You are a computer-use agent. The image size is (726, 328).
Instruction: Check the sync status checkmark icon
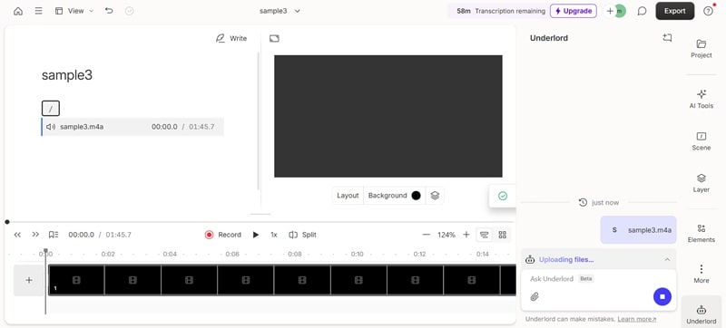click(130, 11)
